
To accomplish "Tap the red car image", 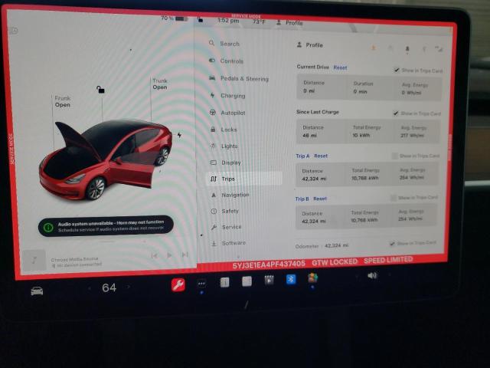I will [106, 159].
